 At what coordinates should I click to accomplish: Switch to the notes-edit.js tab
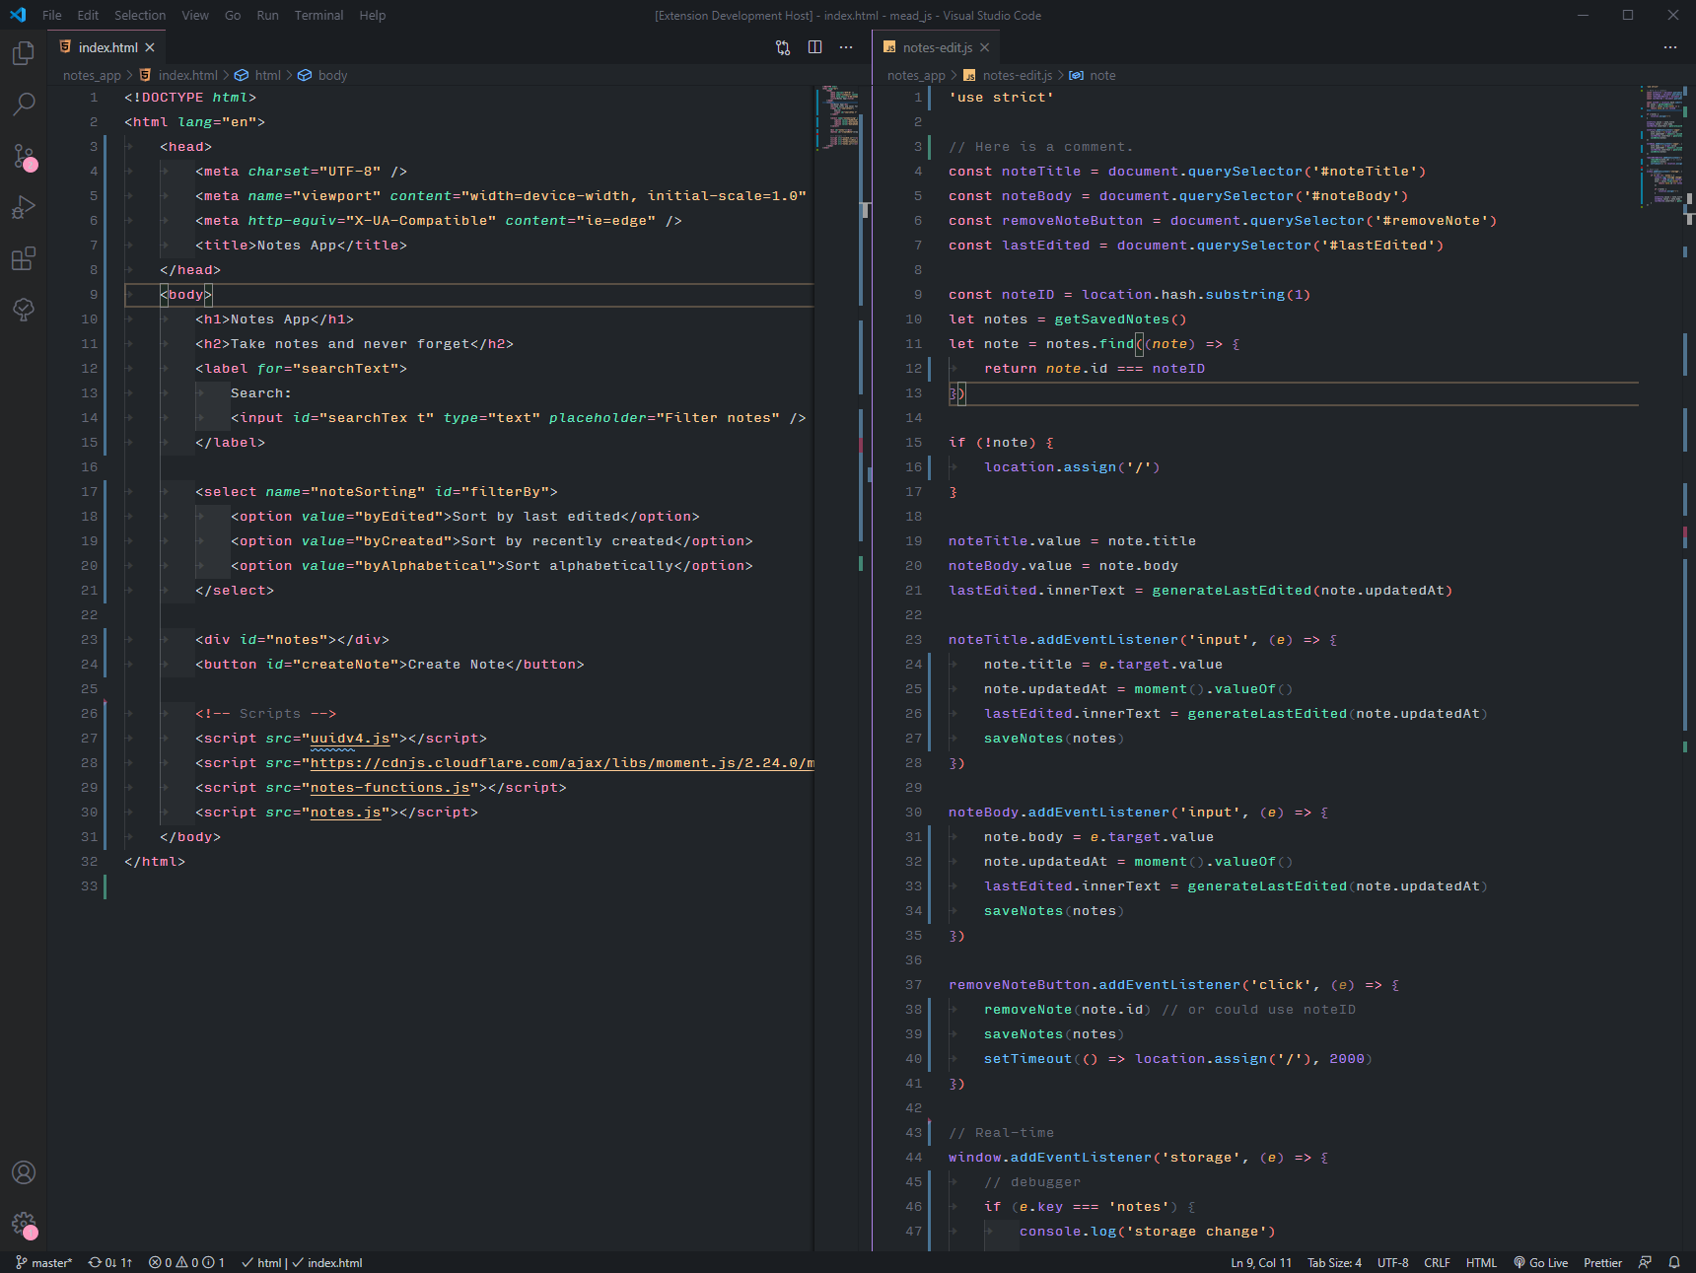point(937,47)
